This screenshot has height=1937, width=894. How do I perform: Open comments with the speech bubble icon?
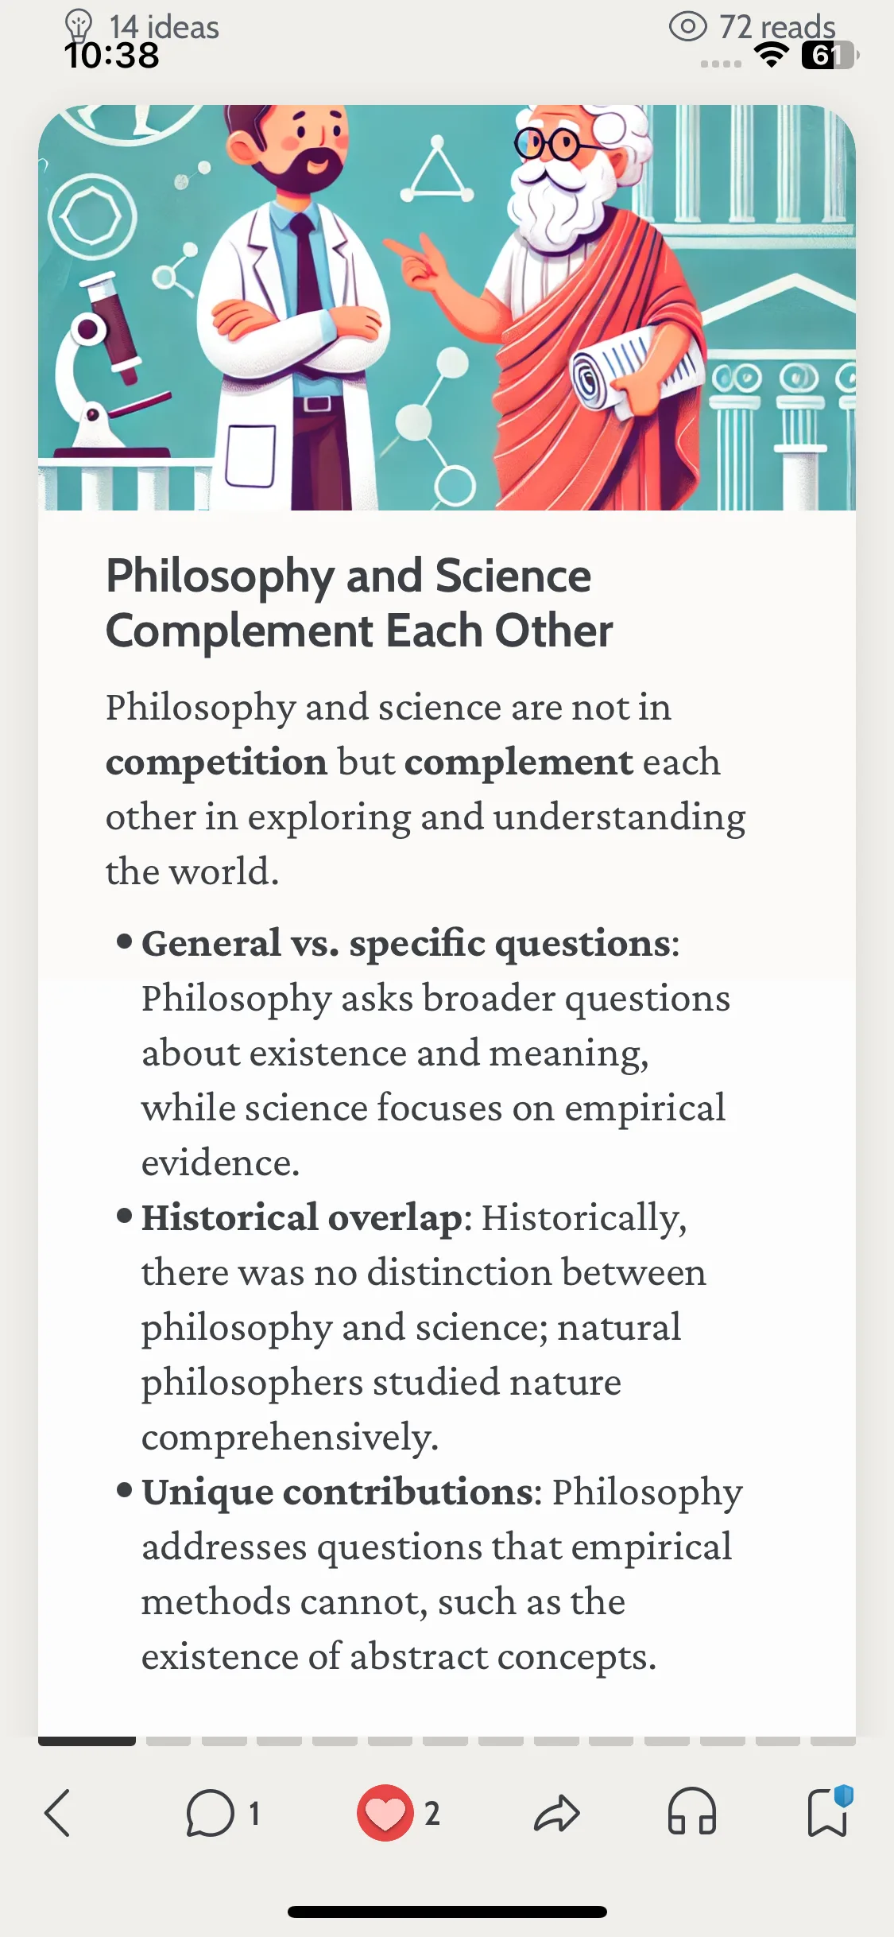(210, 1813)
